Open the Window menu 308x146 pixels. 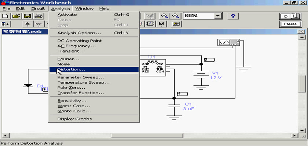tap(84, 9)
